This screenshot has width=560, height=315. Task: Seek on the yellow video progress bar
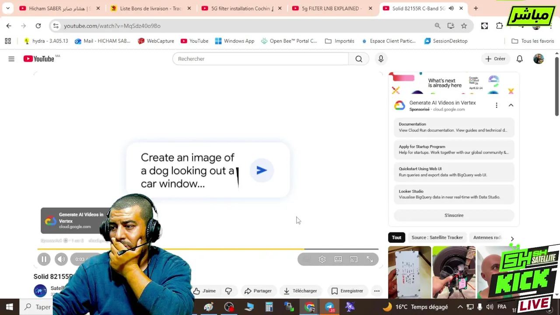[x=208, y=249]
